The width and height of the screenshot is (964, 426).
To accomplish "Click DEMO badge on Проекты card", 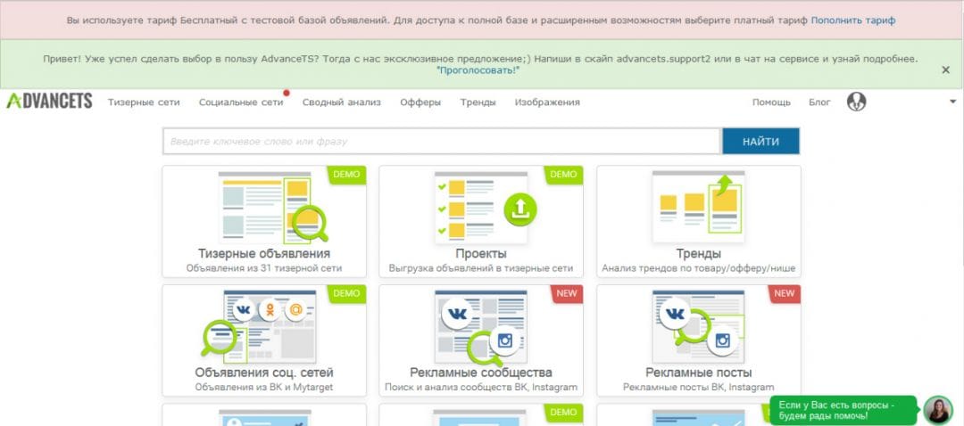I will tap(563, 175).
